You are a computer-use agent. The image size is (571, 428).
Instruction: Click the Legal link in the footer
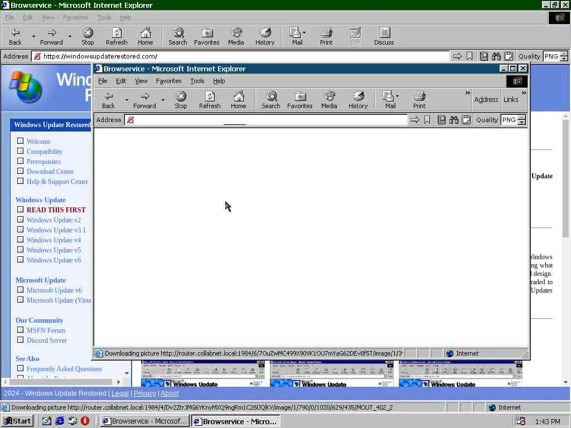tap(120, 393)
